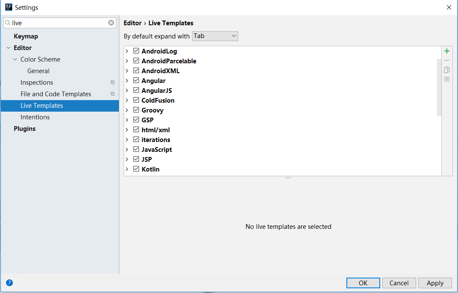Expand the AndroidParcelable group arrow
Viewport: 458px width, 293px height.
point(127,61)
